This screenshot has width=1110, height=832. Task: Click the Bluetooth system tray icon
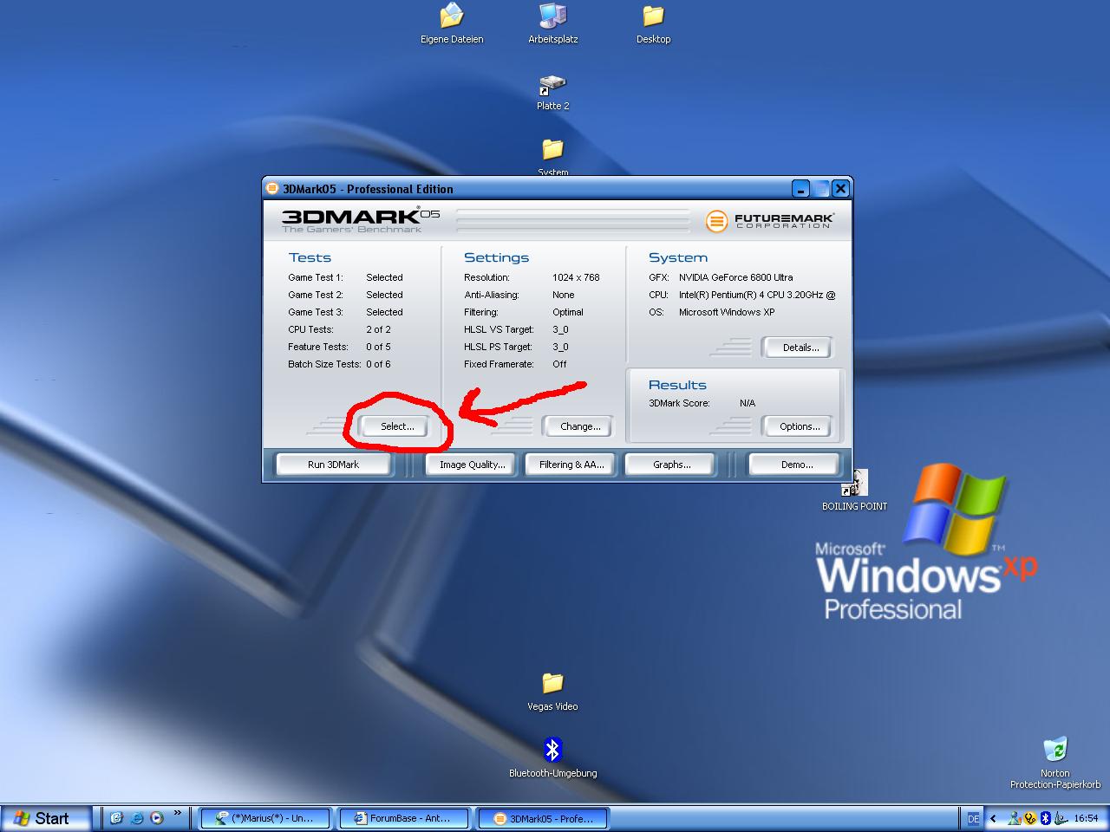(1046, 818)
